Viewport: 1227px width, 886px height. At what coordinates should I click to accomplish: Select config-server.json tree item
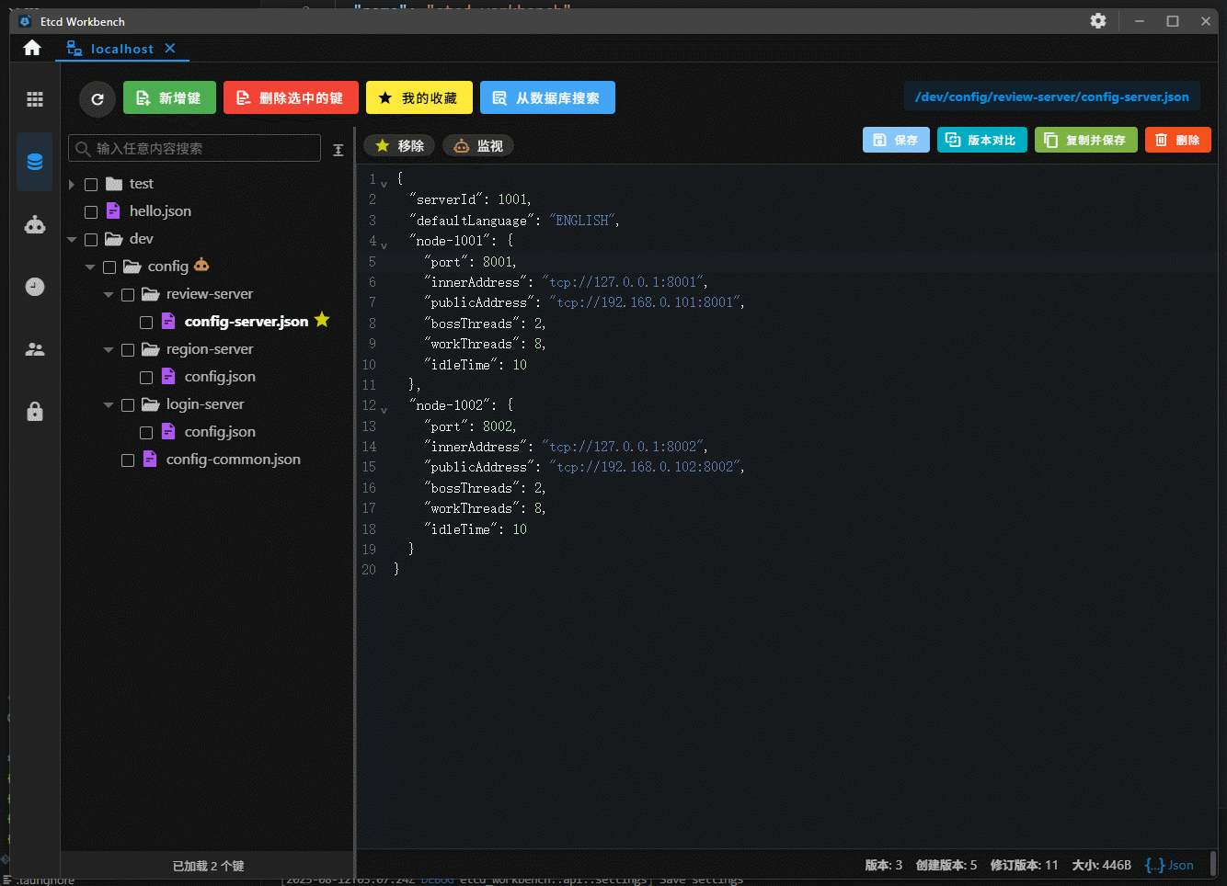(247, 322)
